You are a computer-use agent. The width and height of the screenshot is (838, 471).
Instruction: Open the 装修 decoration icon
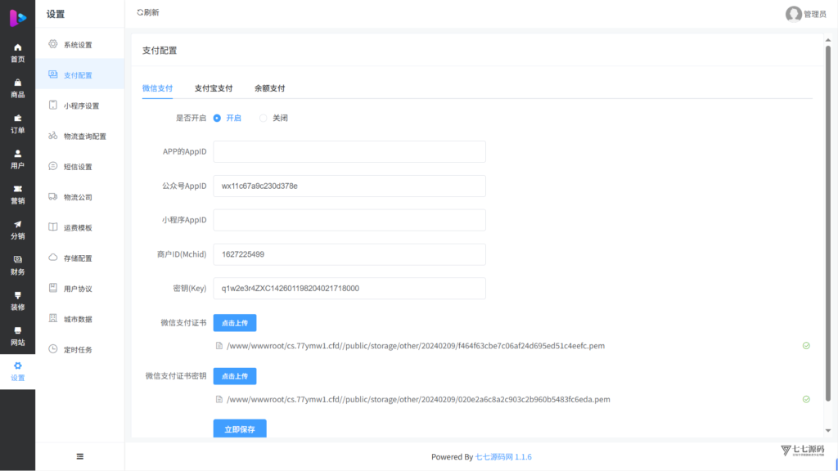[x=18, y=294]
